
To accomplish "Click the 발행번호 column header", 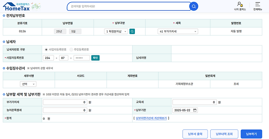I will coord(236,23).
